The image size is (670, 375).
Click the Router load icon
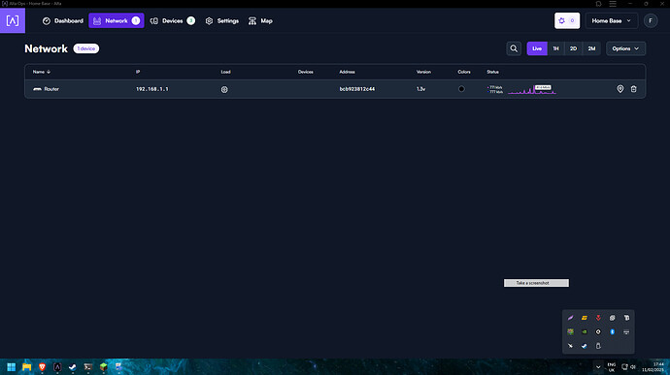[x=224, y=89]
